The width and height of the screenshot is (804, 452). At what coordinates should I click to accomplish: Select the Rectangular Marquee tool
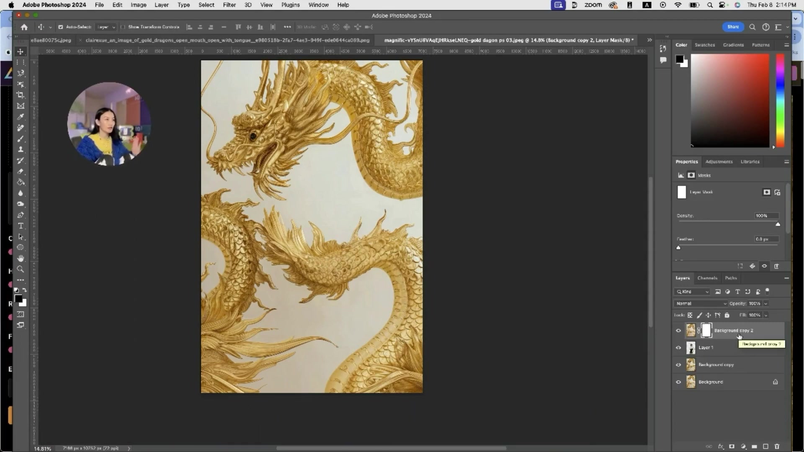21,62
